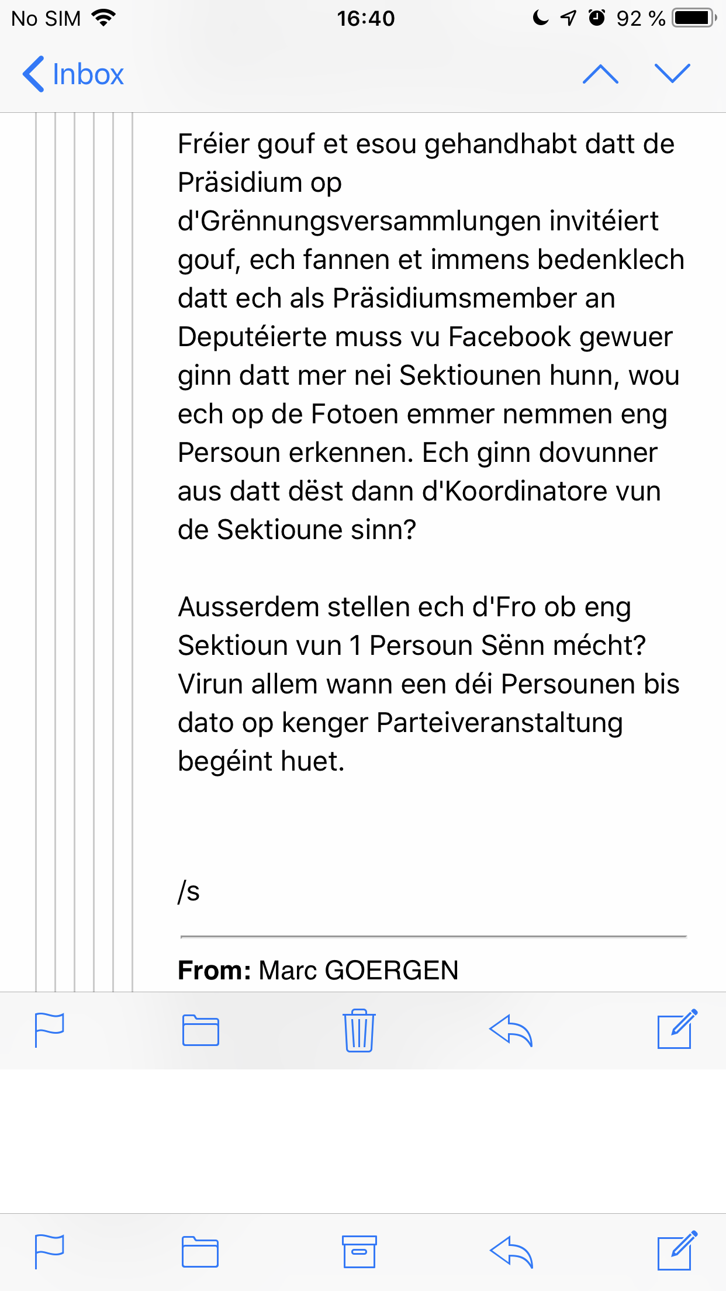The width and height of the screenshot is (726, 1291).
Task: Reply using arrow right of trash icon
Action: click(511, 1030)
